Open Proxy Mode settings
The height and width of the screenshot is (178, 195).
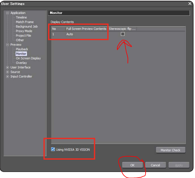click(x=24, y=31)
